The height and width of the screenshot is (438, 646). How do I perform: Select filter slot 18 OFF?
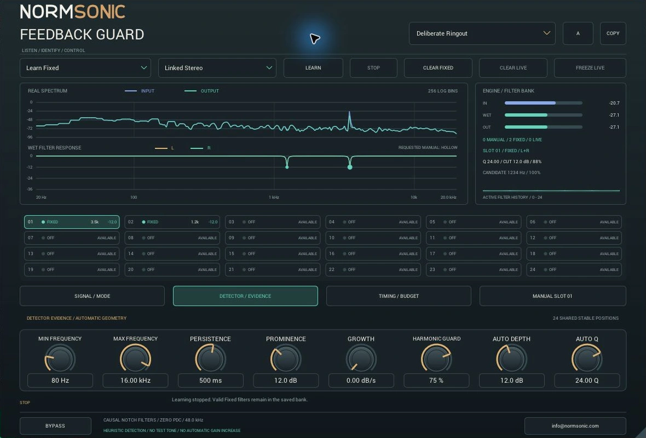point(574,253)
